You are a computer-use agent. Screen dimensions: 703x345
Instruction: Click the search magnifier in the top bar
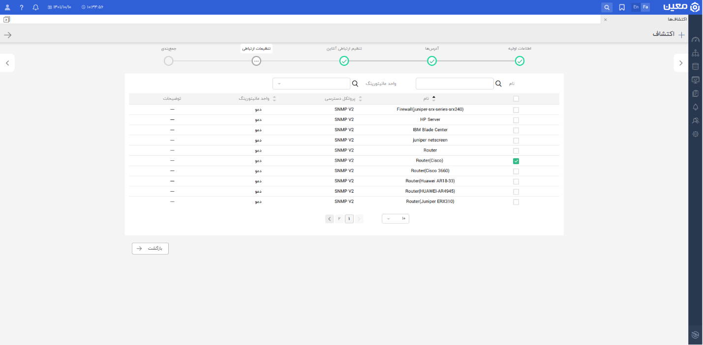tap(607, 7)
